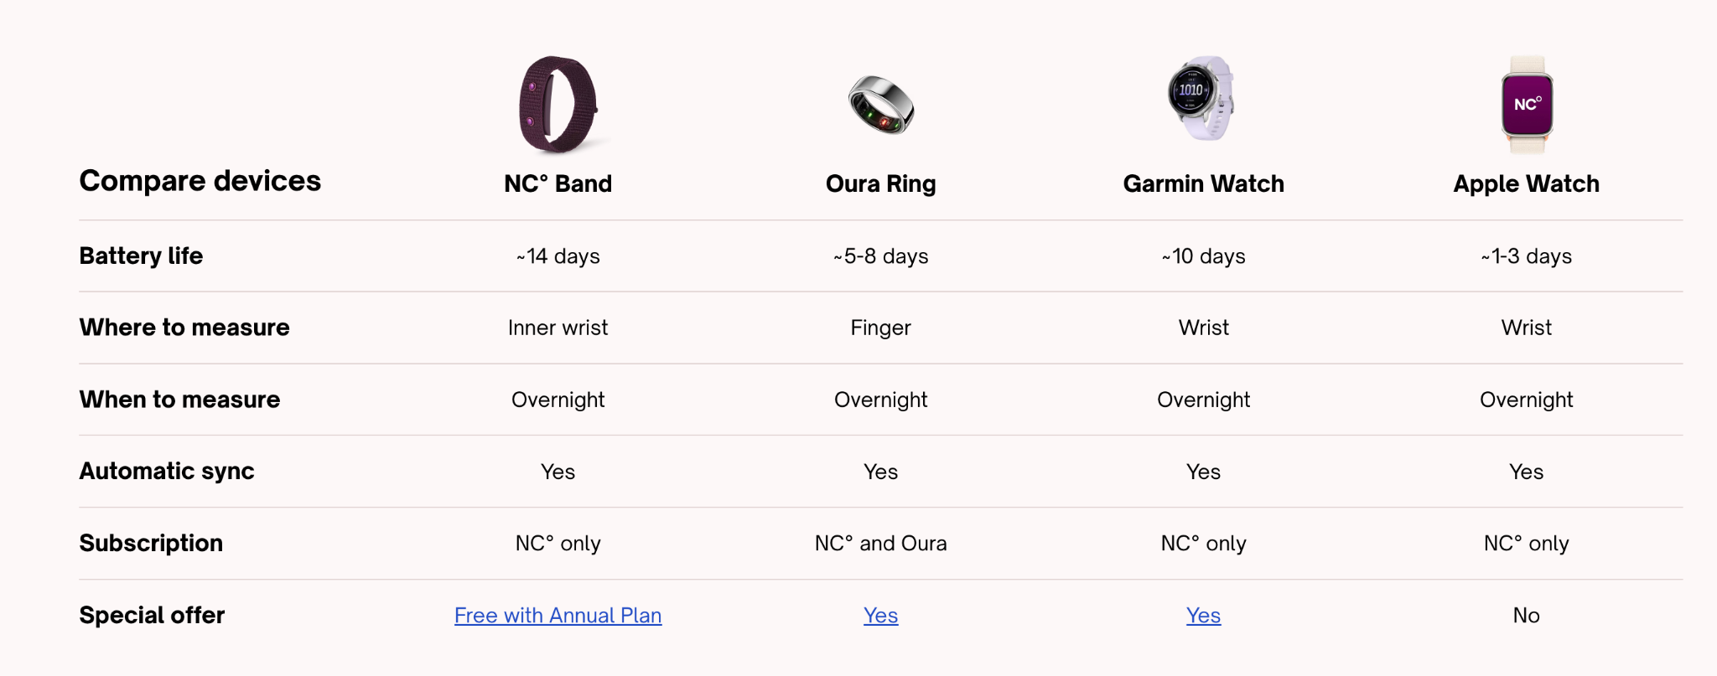The width and height of the screenshot is (1717, 676).
Task: Click the Apple Watch product image
Action: pos(1527,104)
